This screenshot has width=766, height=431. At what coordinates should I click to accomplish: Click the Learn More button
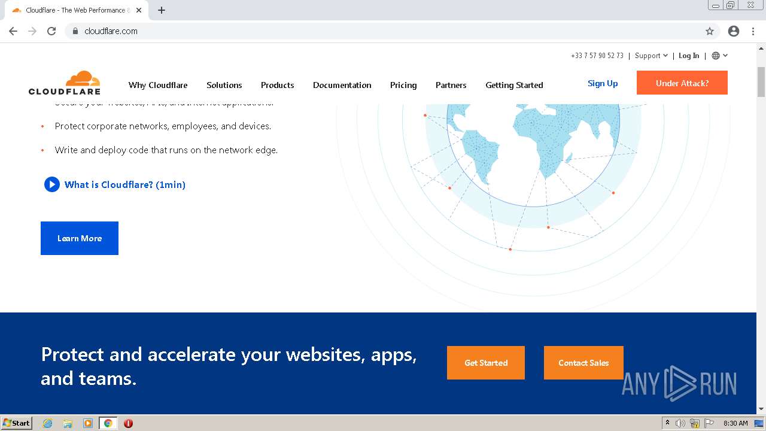(x=80, y=238)
